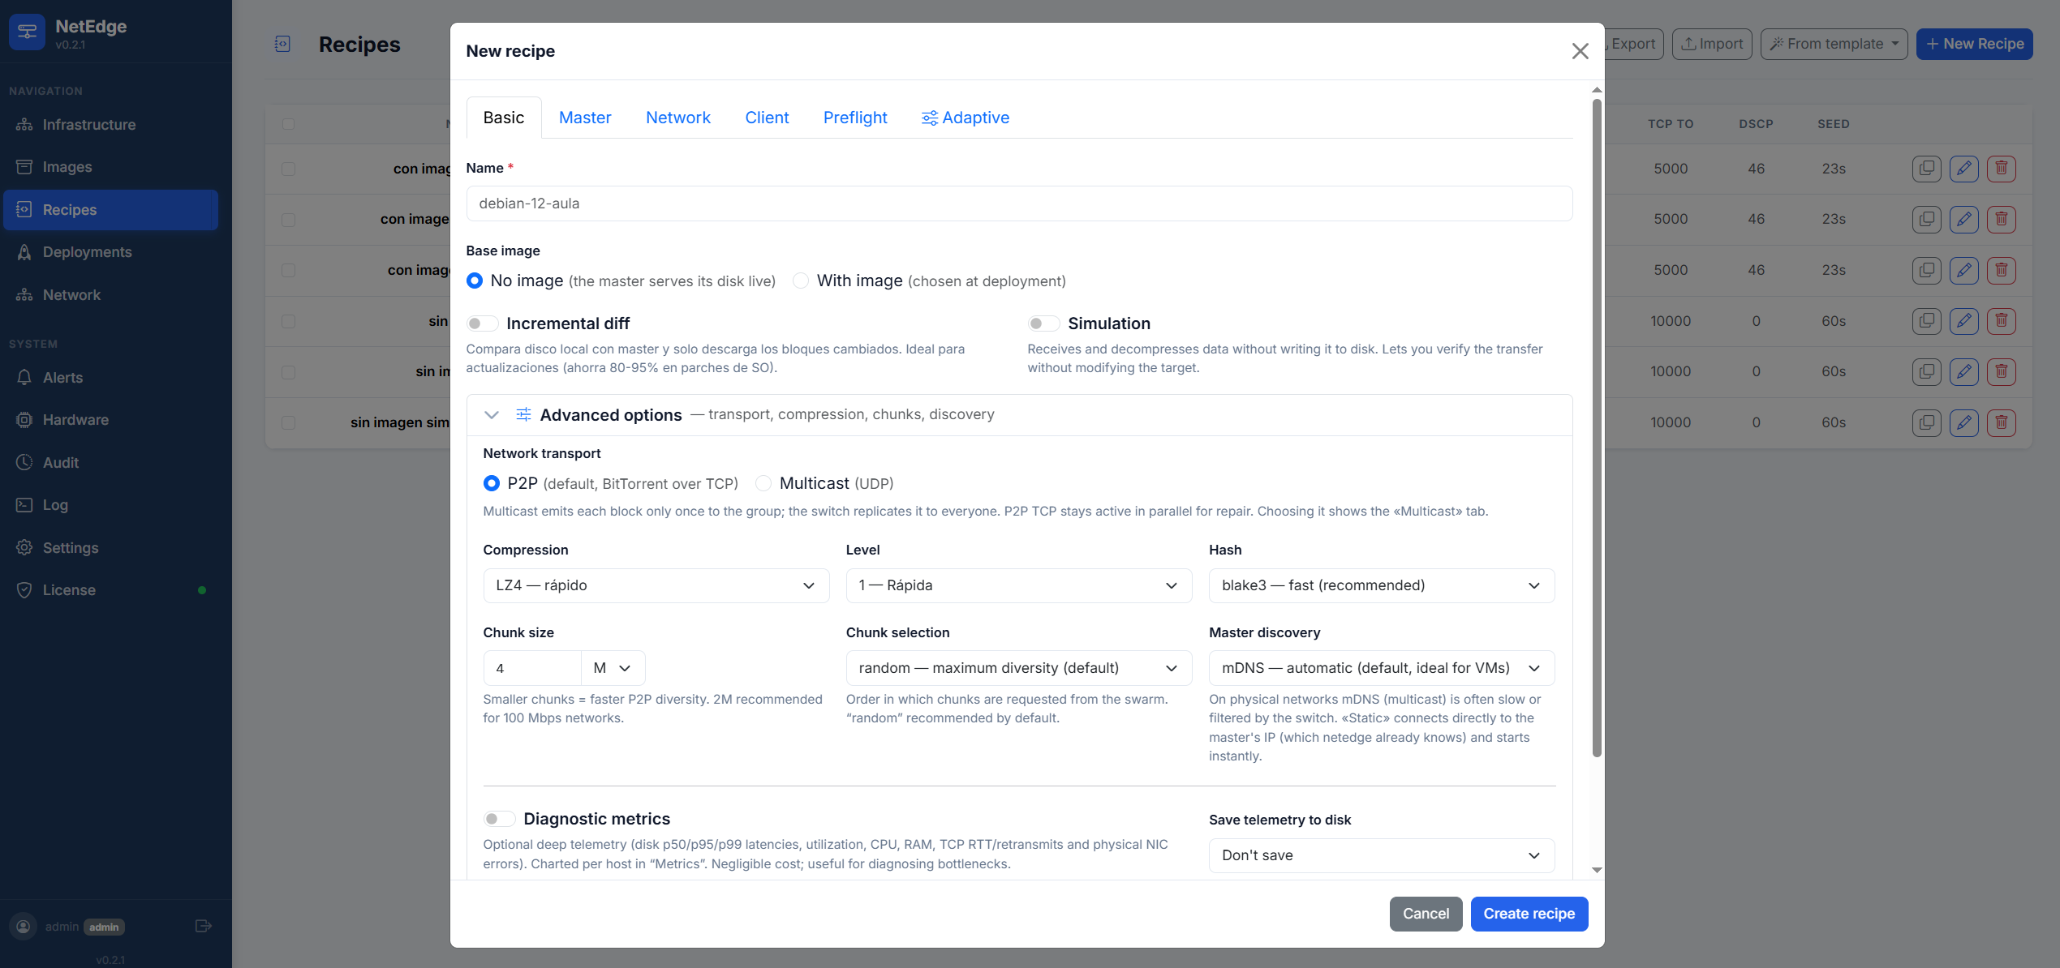The image size is (2060, 968).
Task: Switch to the Preflight tab
Action: (x=855, y=118)
